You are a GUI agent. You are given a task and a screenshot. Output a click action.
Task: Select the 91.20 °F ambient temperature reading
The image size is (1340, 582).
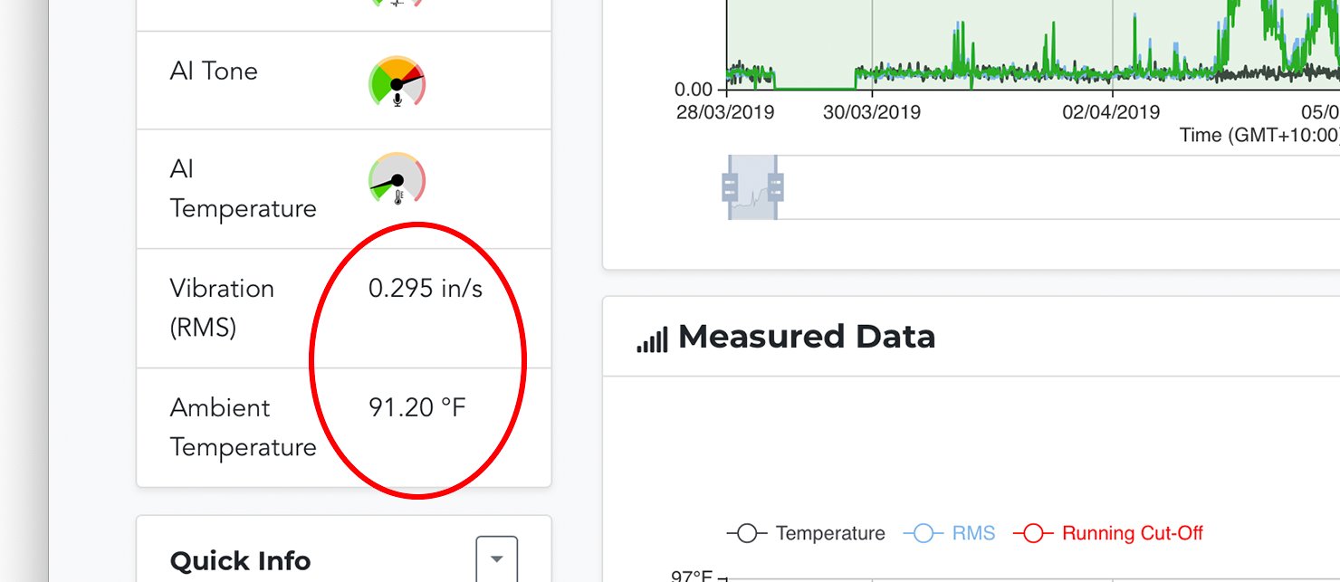416,408
